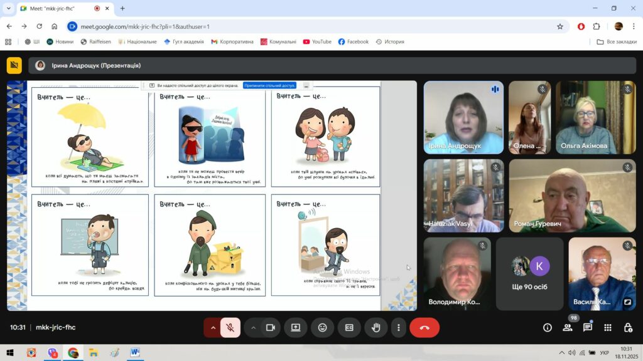This screenshot has width=643, height=361.
Task: Turn on closed captions
Action: click(x=349, y=327)
